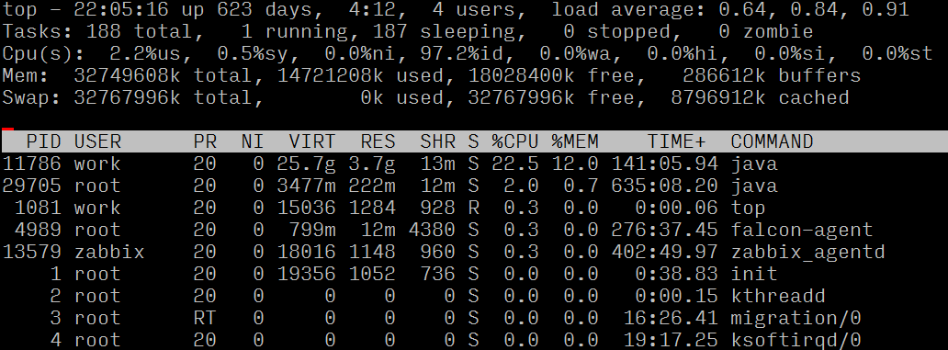Click the USER column header
Screen dimensions: 948x350
pyautogui.click(x=97, y=142)
